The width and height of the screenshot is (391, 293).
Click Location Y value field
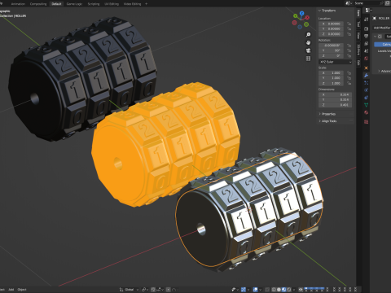click(331, 28)
